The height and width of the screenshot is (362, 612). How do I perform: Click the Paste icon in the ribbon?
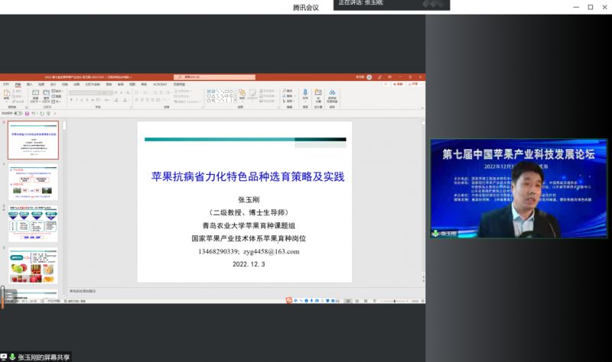(6, 96)
